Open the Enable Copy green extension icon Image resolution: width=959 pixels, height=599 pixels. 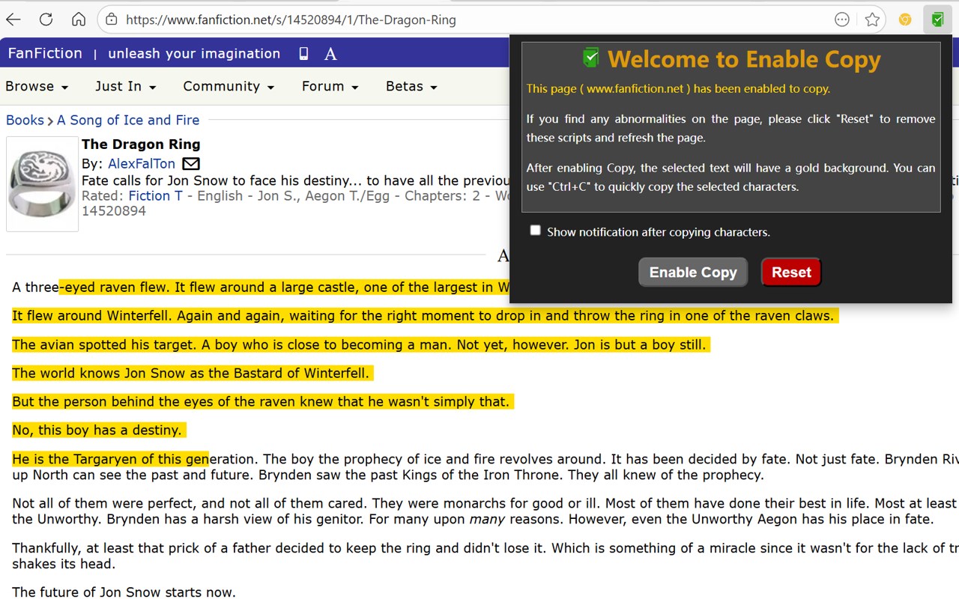click(937, 20)
